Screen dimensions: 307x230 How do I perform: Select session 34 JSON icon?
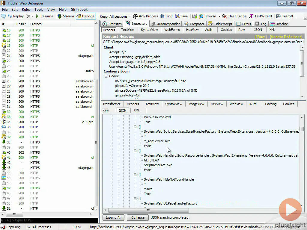[x=4, y=122]
